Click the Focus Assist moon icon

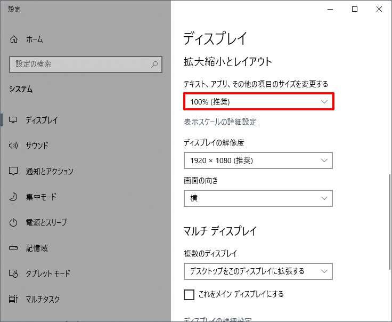14,197
